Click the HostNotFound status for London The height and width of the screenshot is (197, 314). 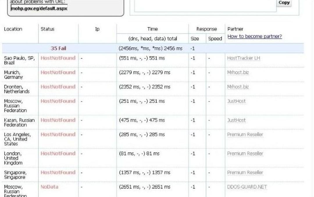[x=58, y=153]
